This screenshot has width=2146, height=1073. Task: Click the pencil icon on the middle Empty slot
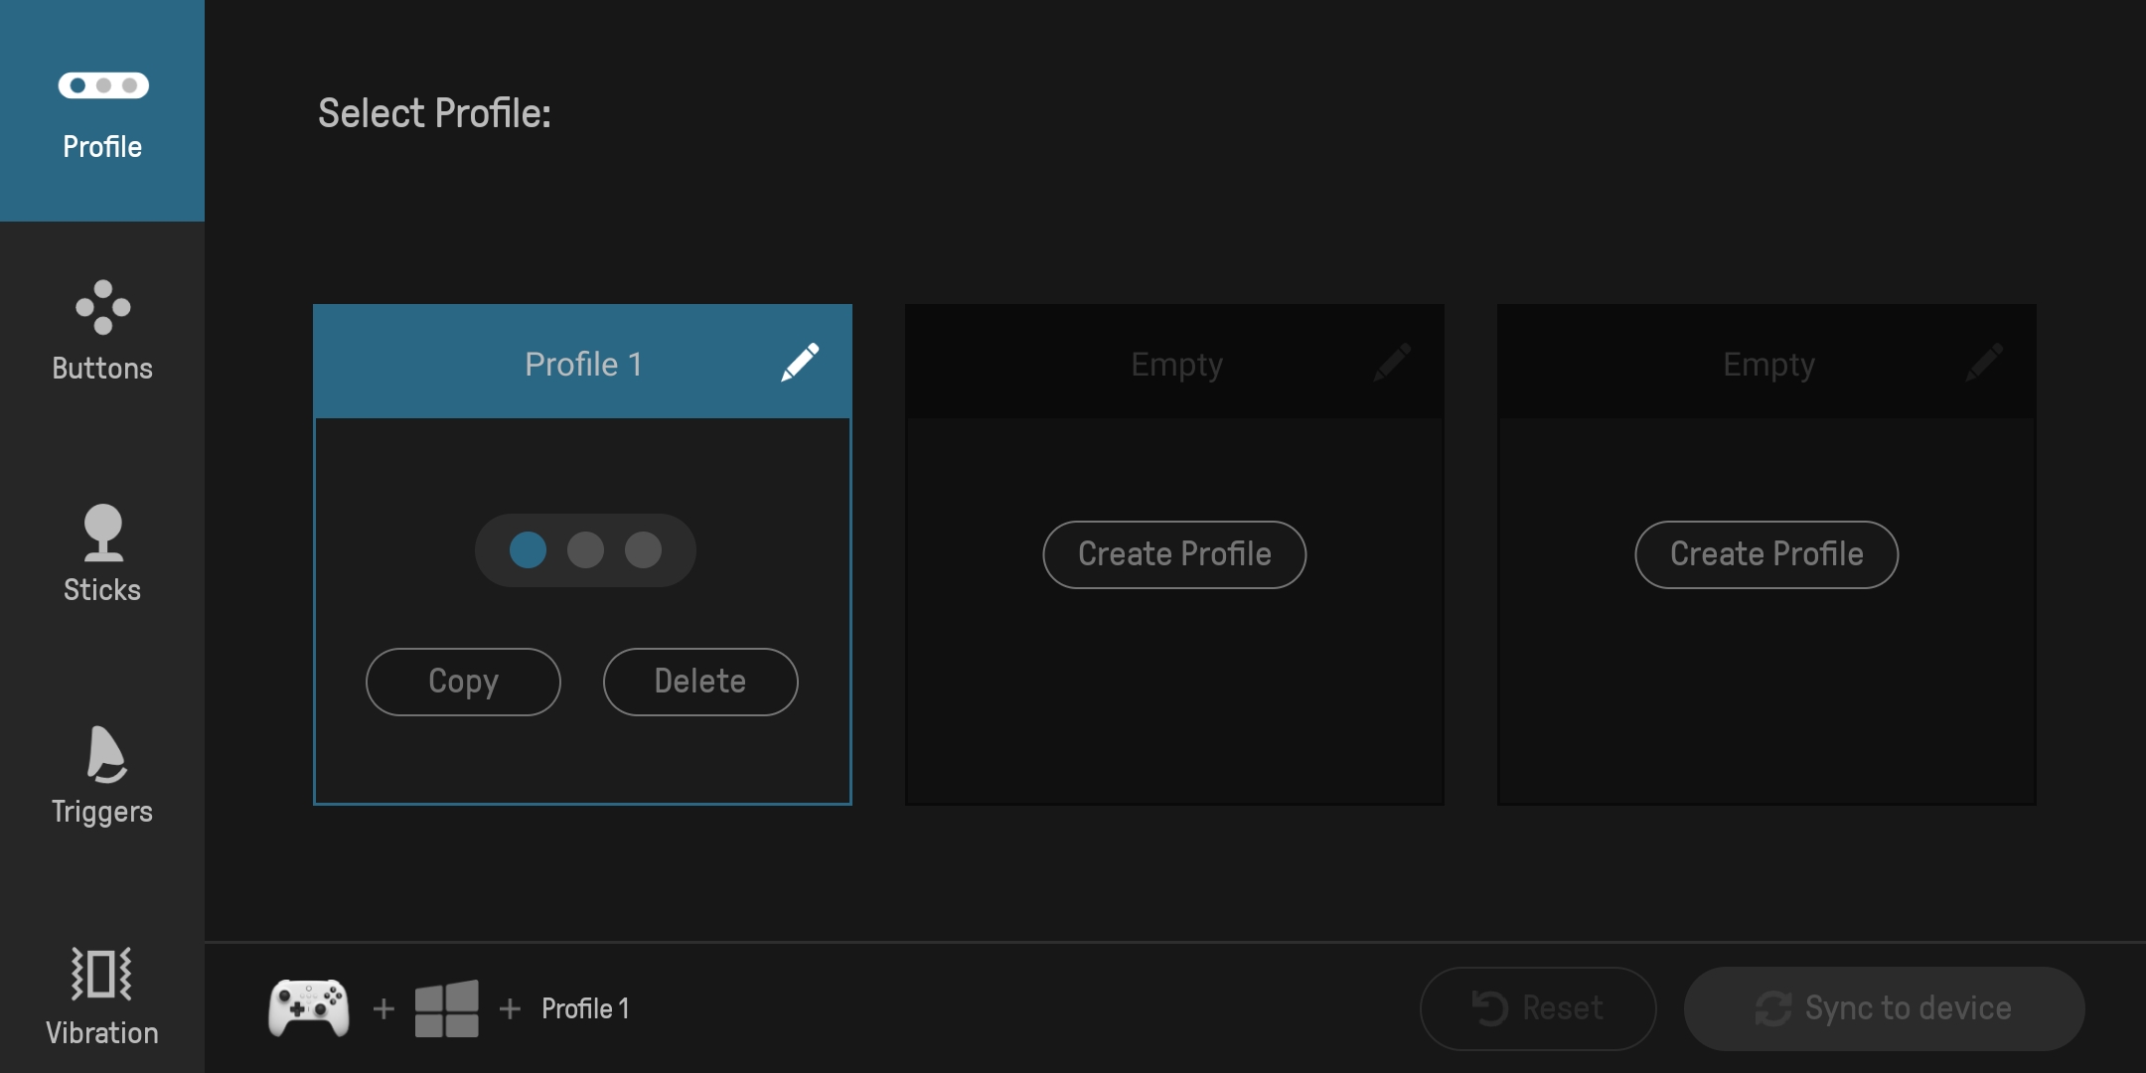pyautogui.click(x=1392, y=363)
